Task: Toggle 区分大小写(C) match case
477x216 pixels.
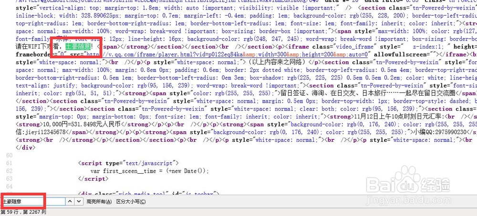Action: coord(131,201)
